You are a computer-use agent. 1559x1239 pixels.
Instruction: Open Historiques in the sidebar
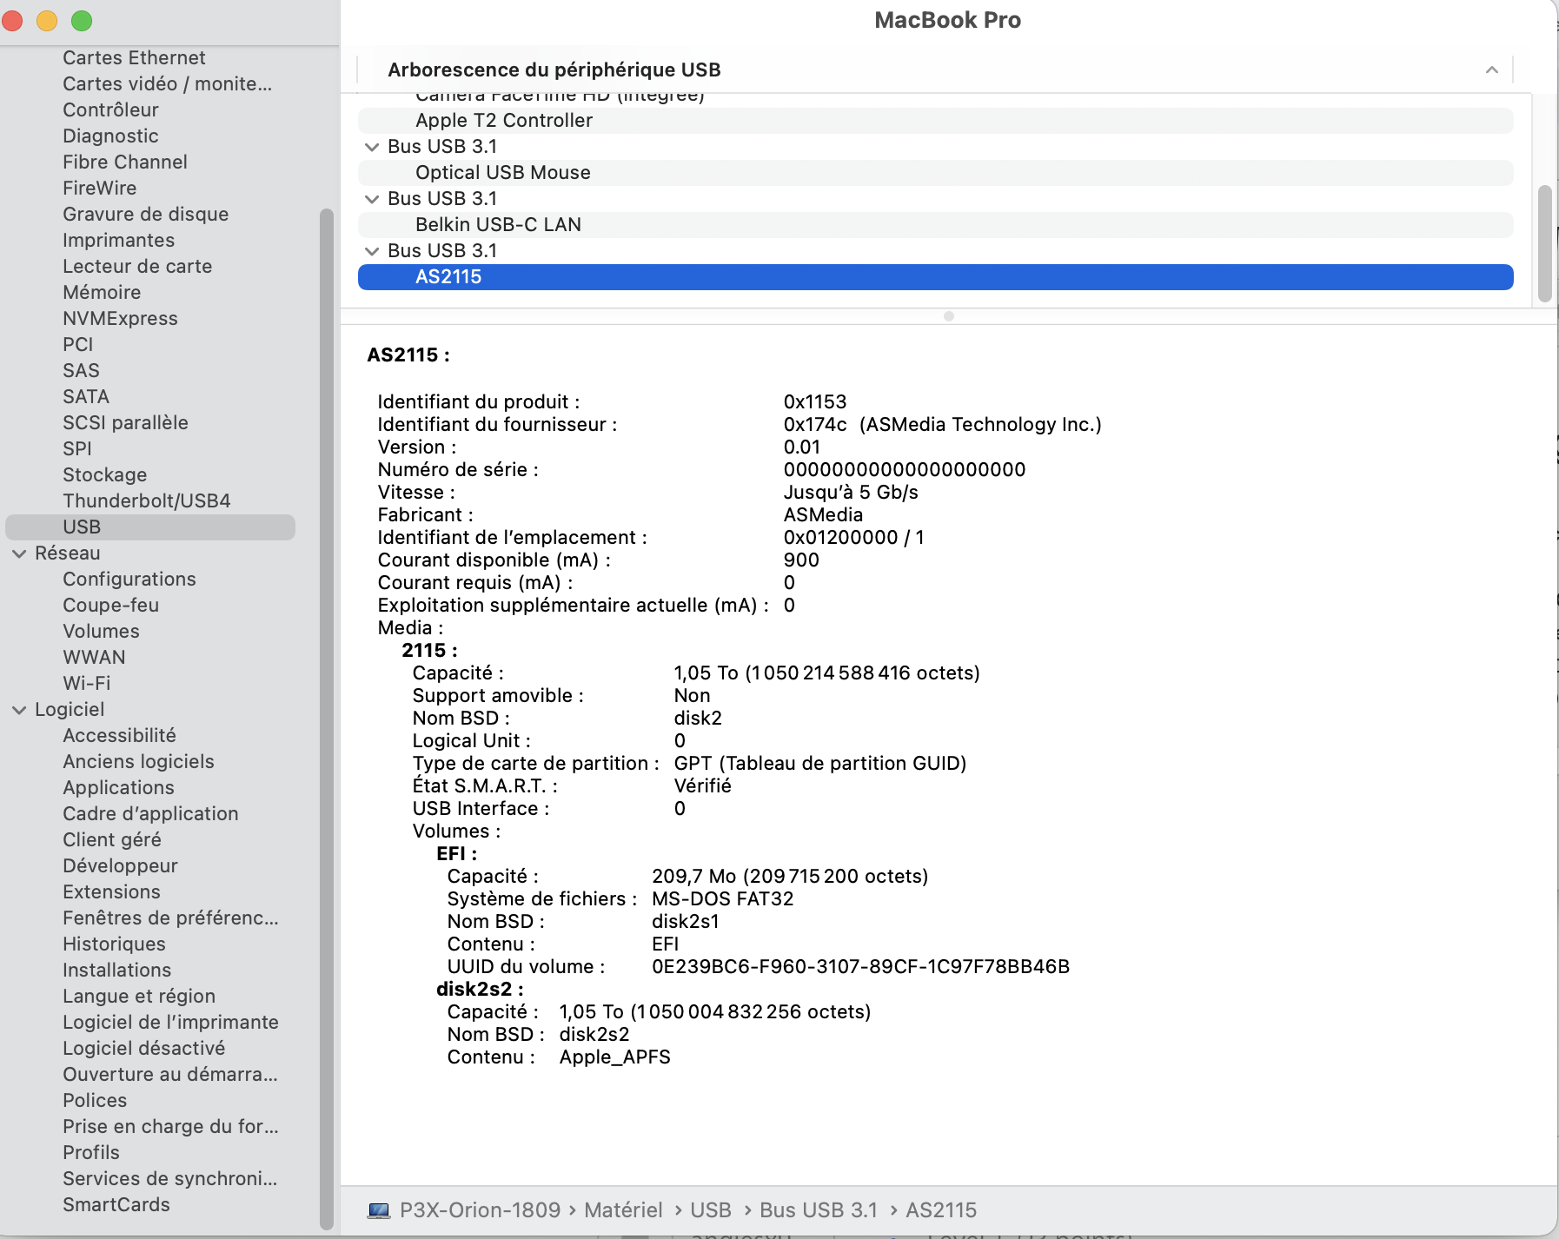click(x=114, y=944)
